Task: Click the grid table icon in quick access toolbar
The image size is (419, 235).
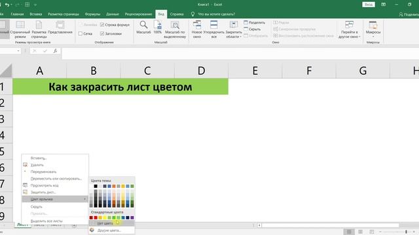Action: click(x=27, y=5)
